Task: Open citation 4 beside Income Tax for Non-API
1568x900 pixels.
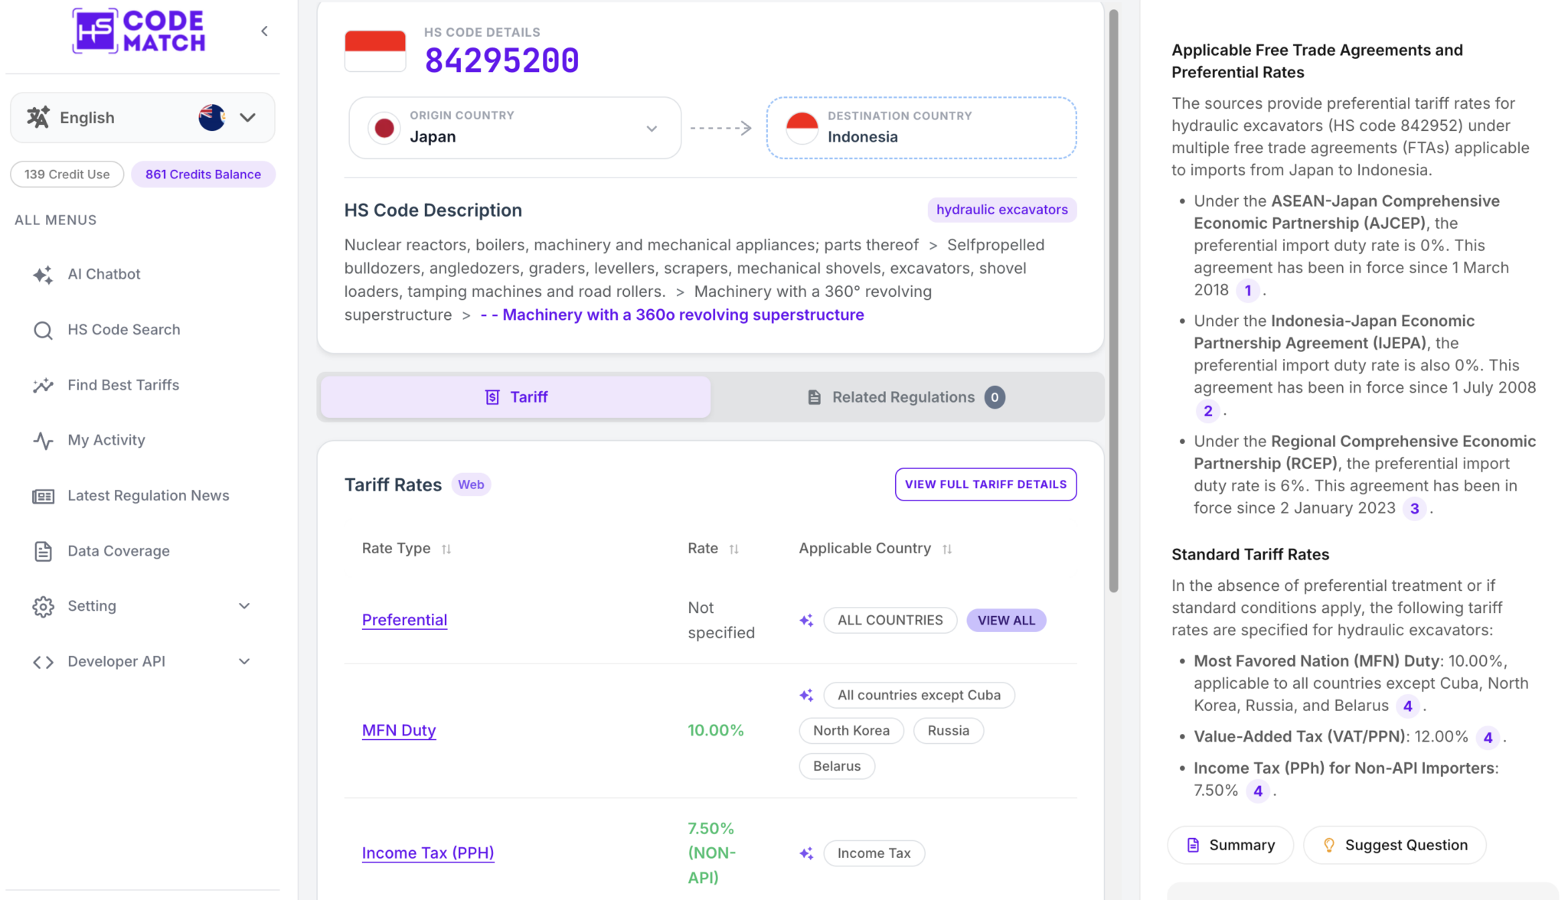Action: point(1258,791)
